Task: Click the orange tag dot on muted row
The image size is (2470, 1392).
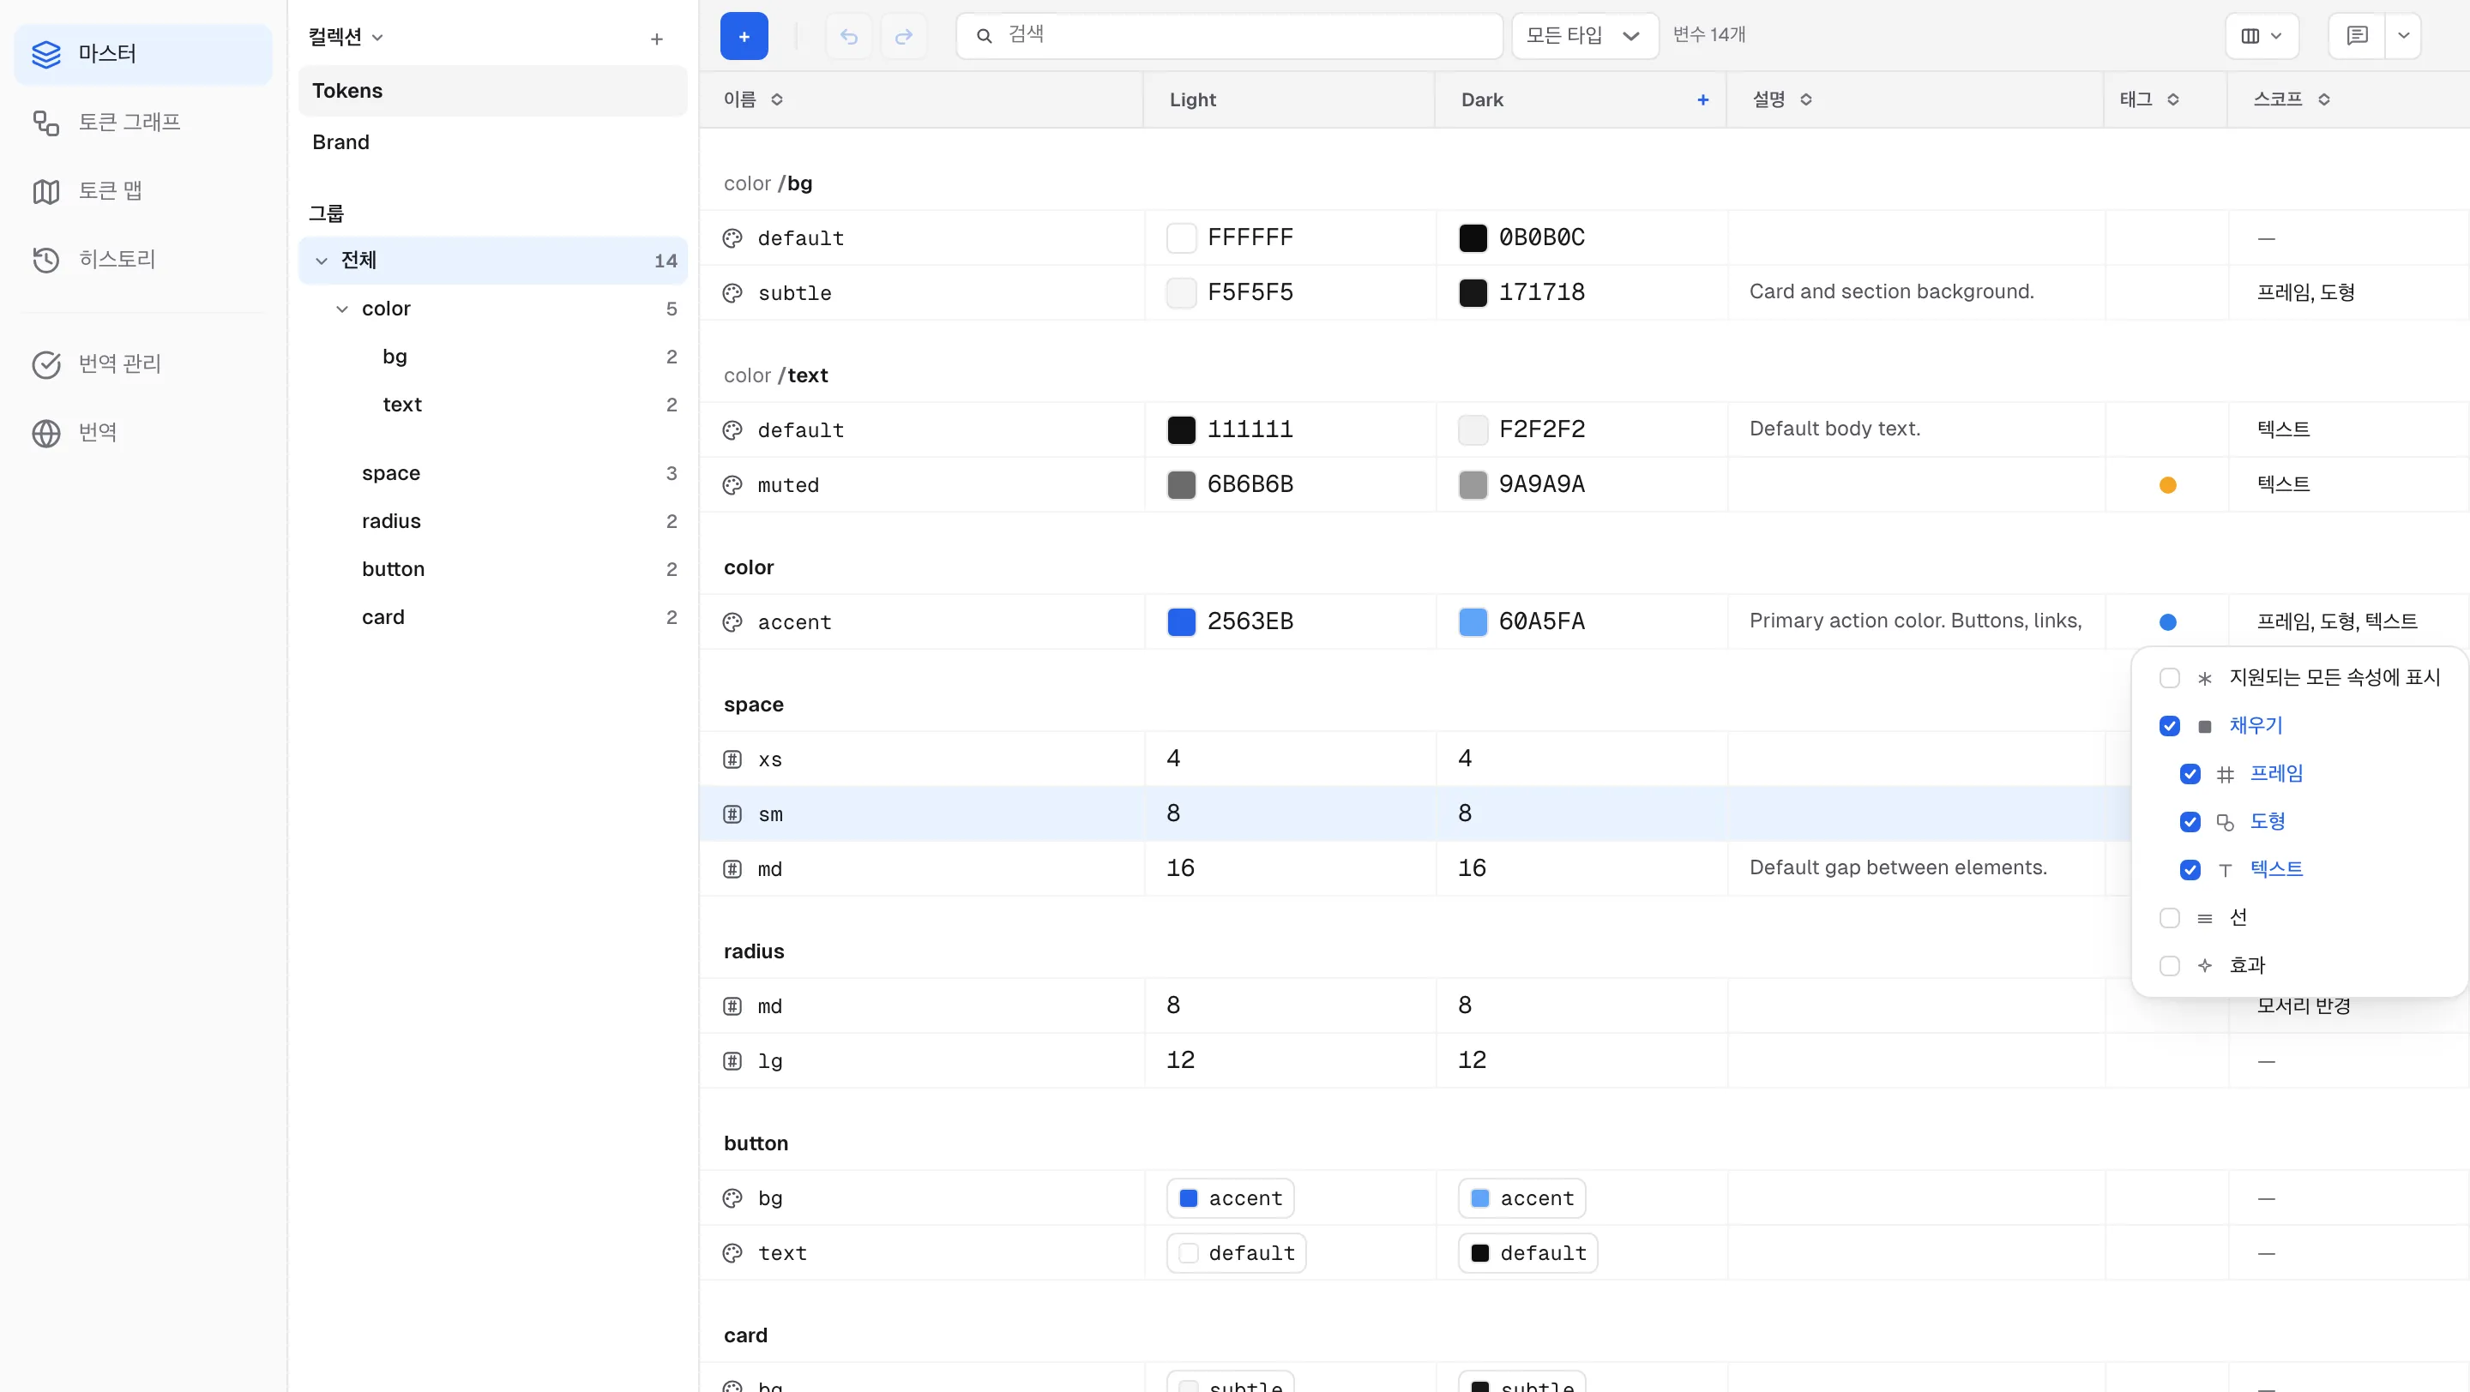Action: (2167, 485)
